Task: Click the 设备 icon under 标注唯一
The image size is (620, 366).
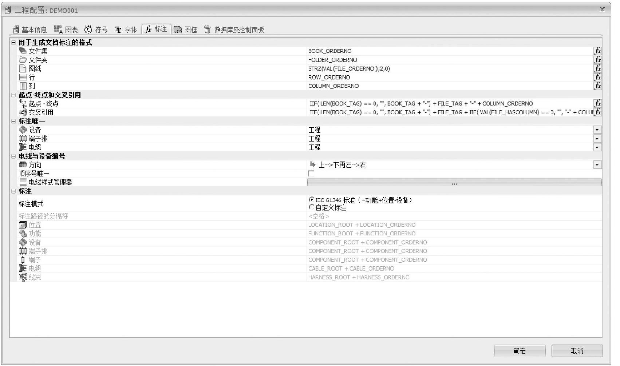Action: tap(23, 130)
